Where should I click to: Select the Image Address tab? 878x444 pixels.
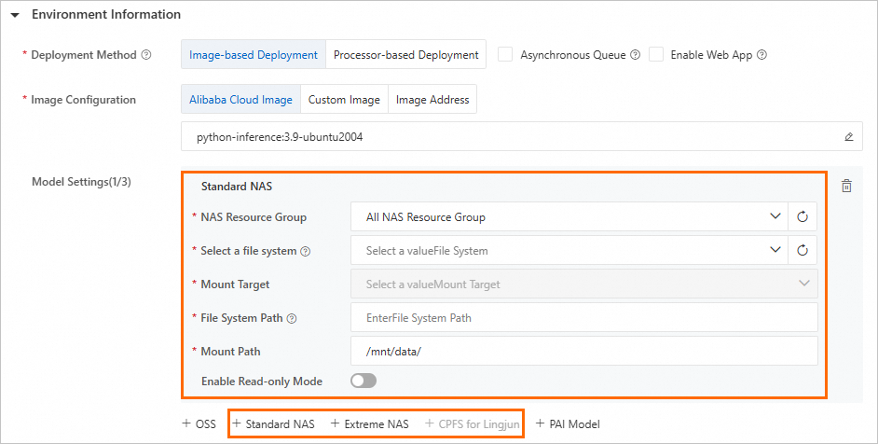[x=432, y=100]
